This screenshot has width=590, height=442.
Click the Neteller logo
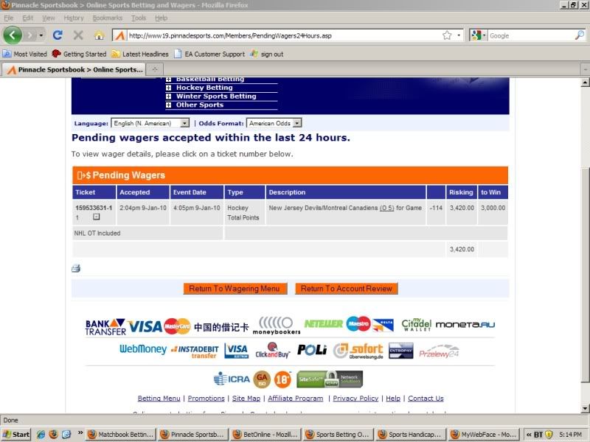click(x=324, y=323)
